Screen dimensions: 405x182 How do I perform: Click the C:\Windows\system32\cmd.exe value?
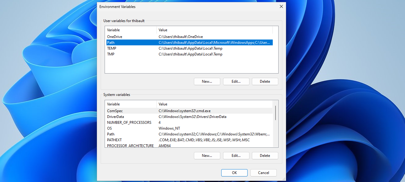[x=184, y=111]
